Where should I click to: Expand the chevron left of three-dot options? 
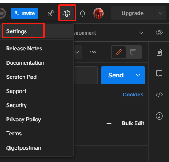[77, 52]
